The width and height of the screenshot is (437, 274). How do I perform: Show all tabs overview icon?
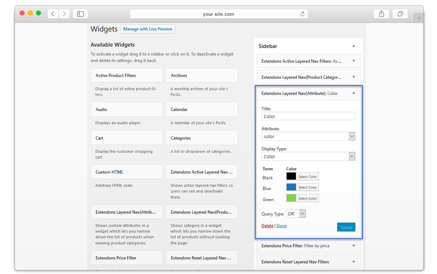point(400,14)
